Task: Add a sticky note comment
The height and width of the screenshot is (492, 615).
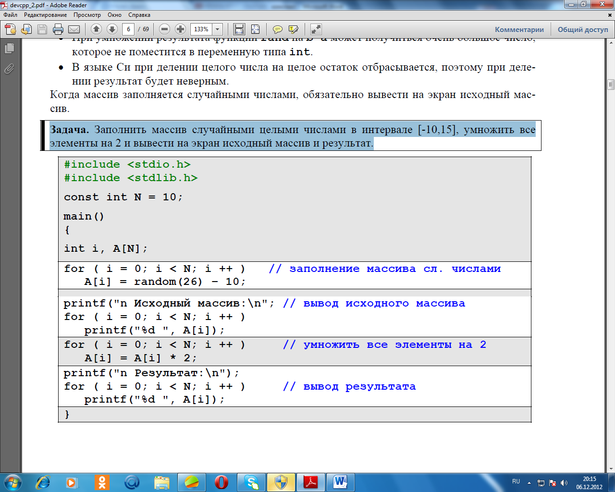Action: click(277, 29)
